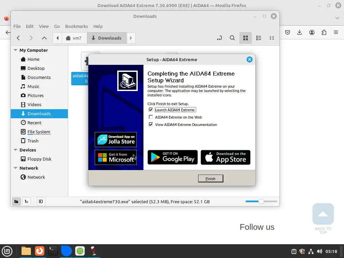Open the Go menu
Viewport: 344px width, 258px height.
(57, 26)
